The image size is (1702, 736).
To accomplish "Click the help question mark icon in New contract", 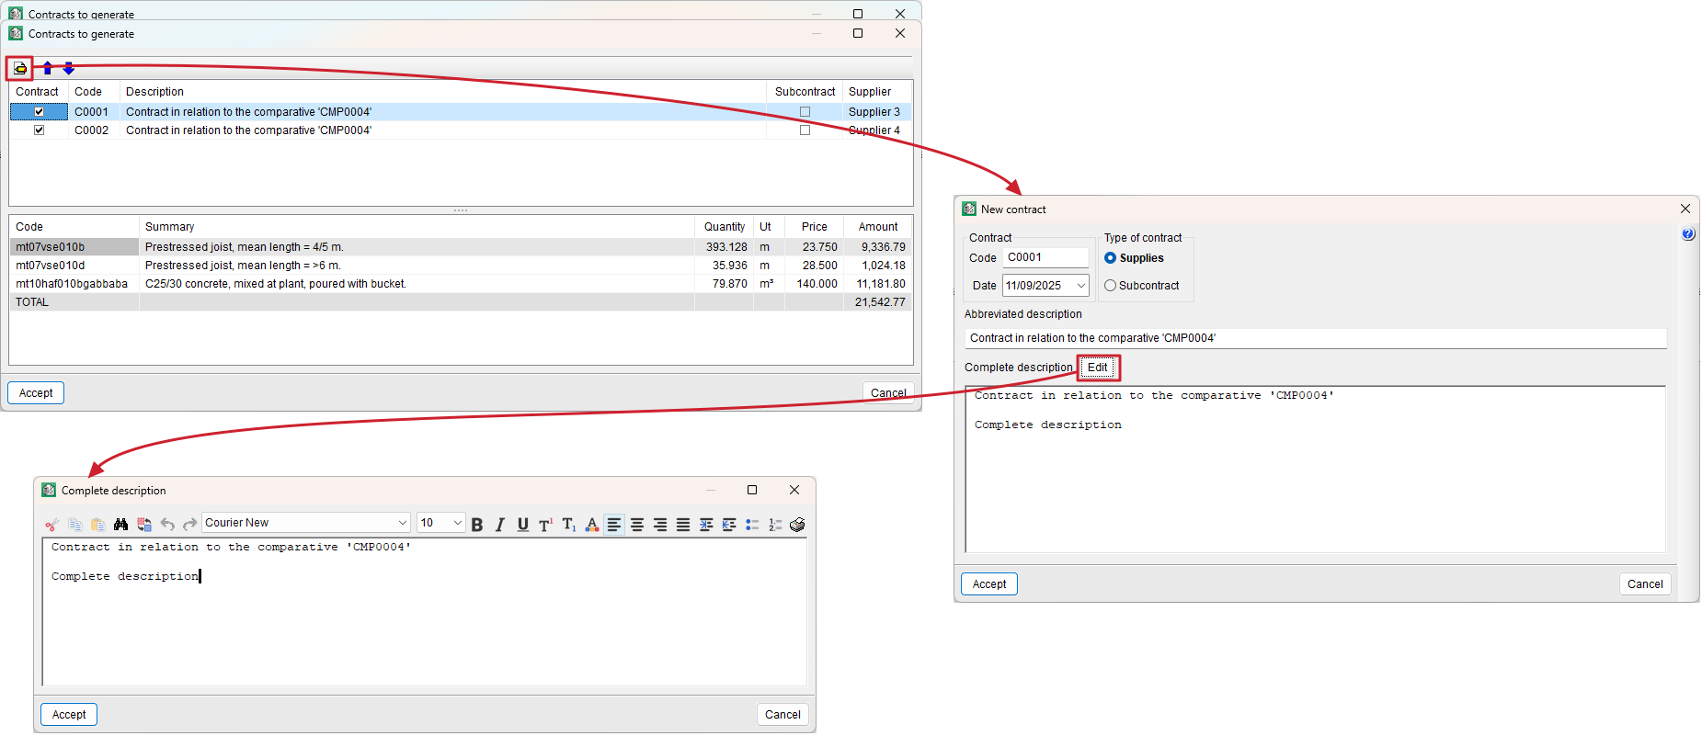I will [x=1688, y=234].
